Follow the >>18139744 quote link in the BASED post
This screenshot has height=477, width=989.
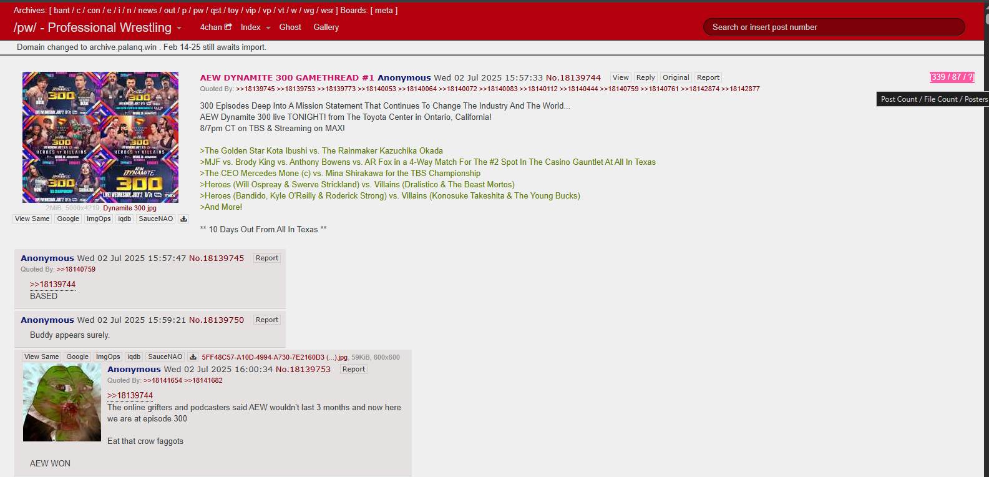coord(52,285)
